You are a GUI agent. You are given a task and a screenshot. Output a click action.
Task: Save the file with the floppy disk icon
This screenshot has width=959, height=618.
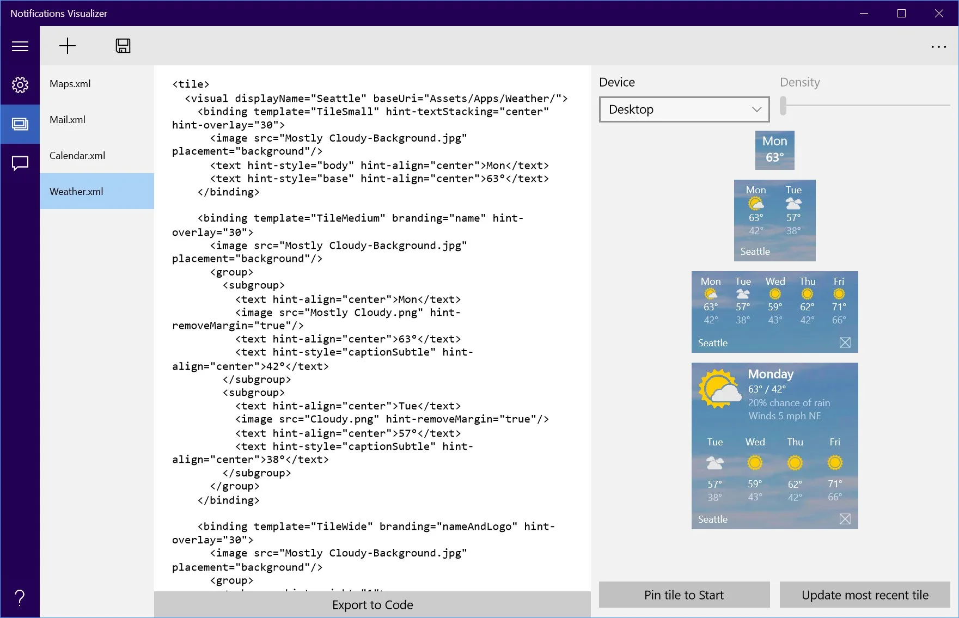click(x=123, y=46)
